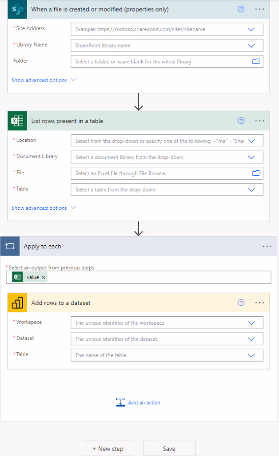Click the Excel icon on List rows card

click(x=17, y=121)
